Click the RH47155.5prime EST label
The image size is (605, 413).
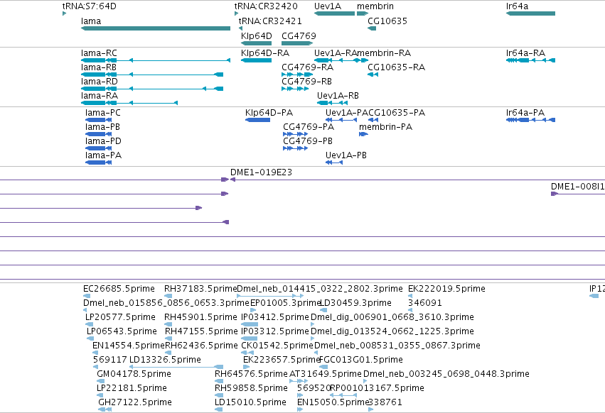tap(201, 331)
